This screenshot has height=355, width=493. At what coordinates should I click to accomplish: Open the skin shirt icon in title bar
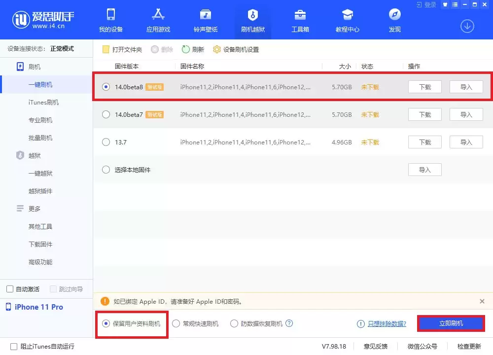tap(445, 4)
